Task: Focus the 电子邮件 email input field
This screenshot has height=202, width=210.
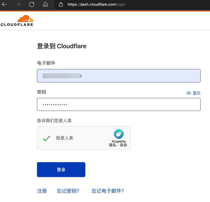Action: point(119,76)
